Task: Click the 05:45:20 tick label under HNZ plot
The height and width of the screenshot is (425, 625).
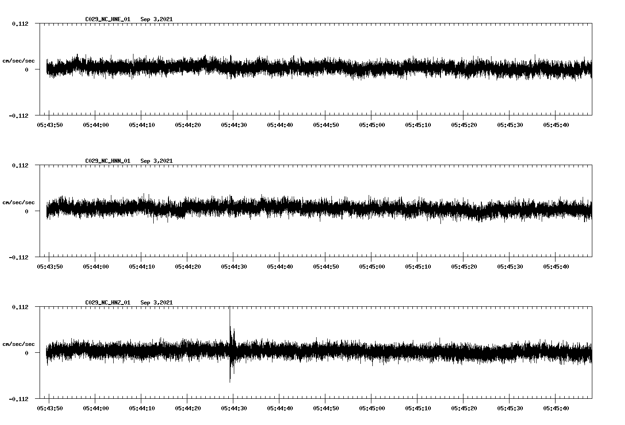Action: [464, 408]
